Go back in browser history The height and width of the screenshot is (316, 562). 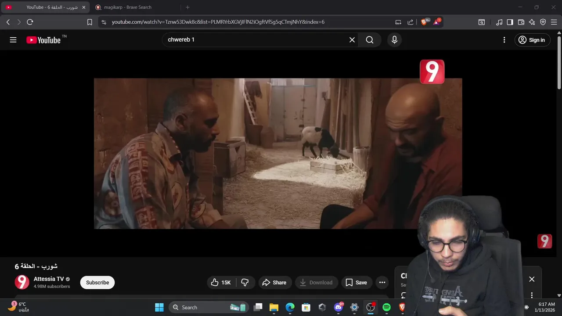tap(8, 22)
